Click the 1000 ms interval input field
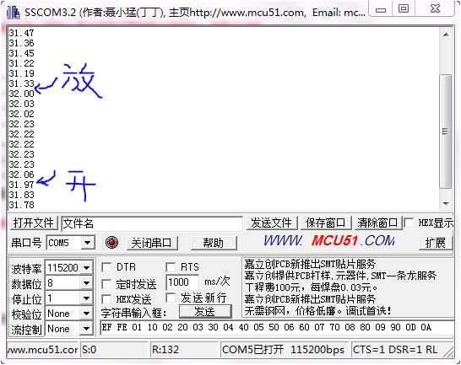Image resolution: width=461 pixels, height=365 pixels. (x=182, y=282)
